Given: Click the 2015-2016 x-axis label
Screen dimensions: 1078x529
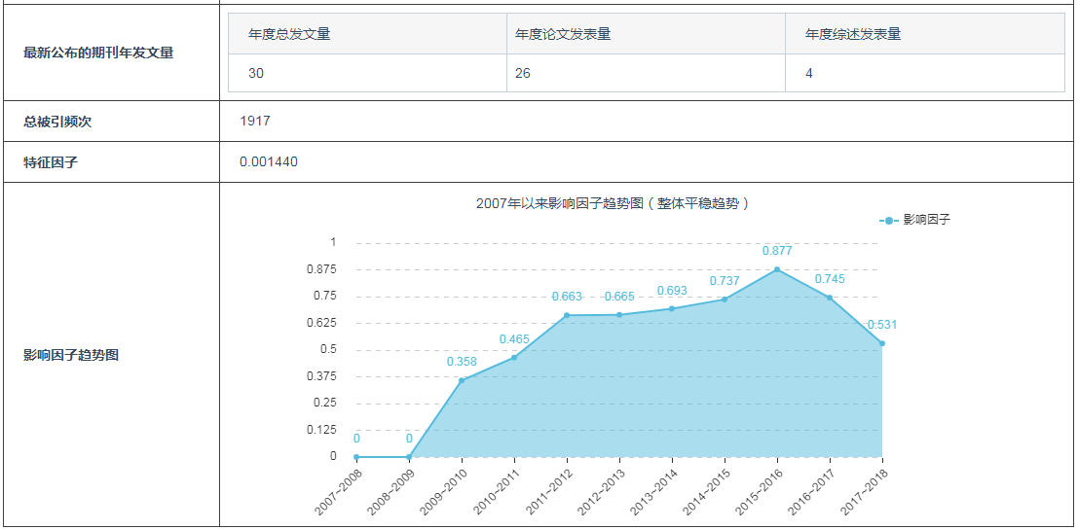Looking at the screenshot, I should pyautogui.click(x=760, y=492).
